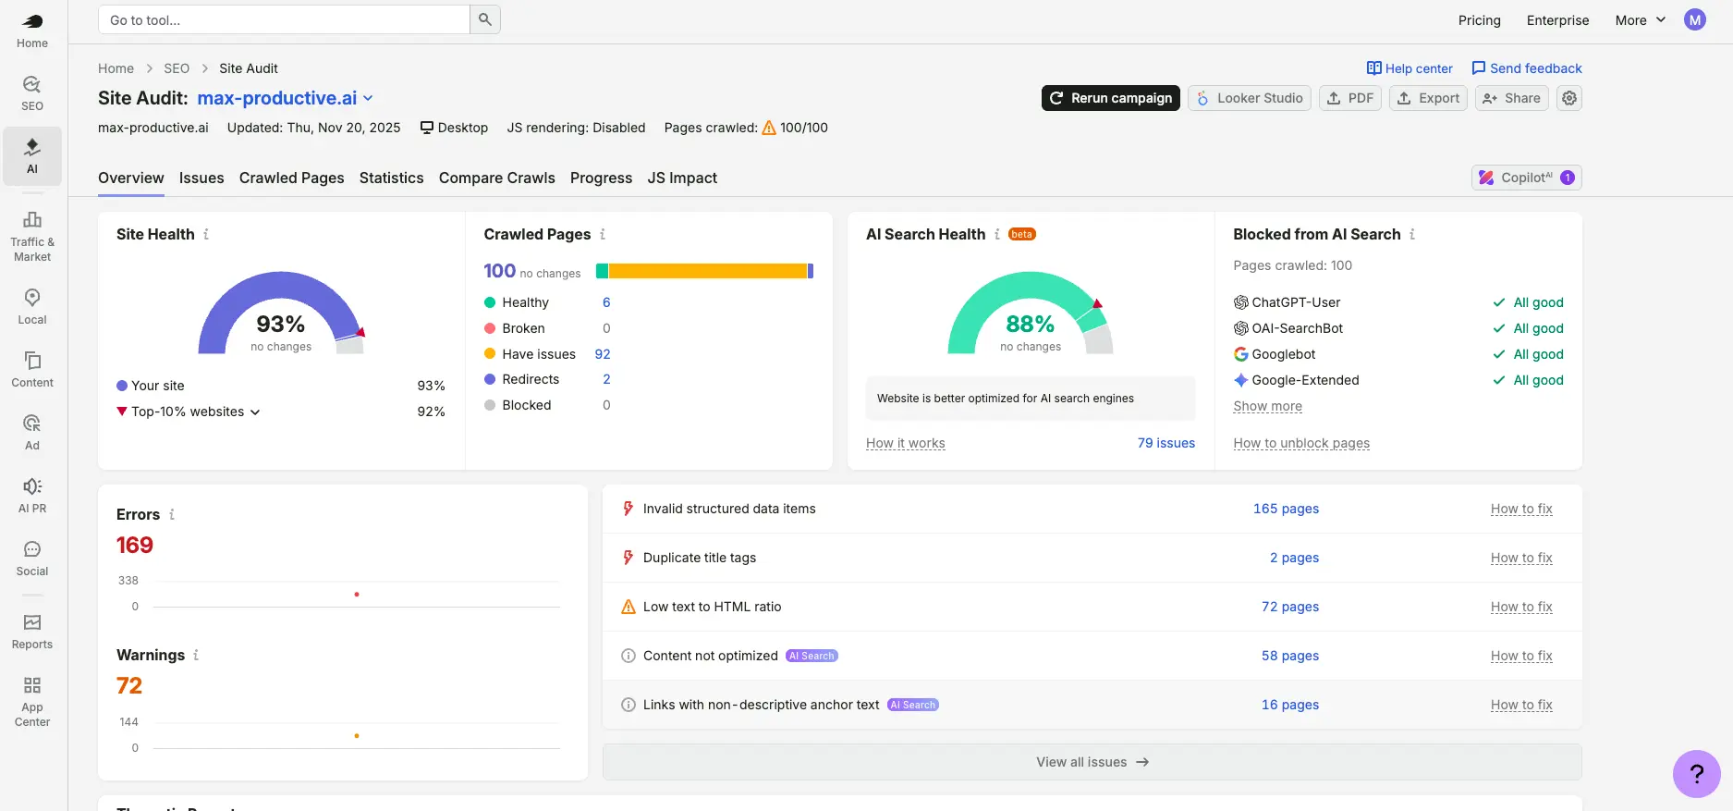The image size is (1733, 811).
Task: Open Looker Studio export
Action: [x=1249, y=98]
